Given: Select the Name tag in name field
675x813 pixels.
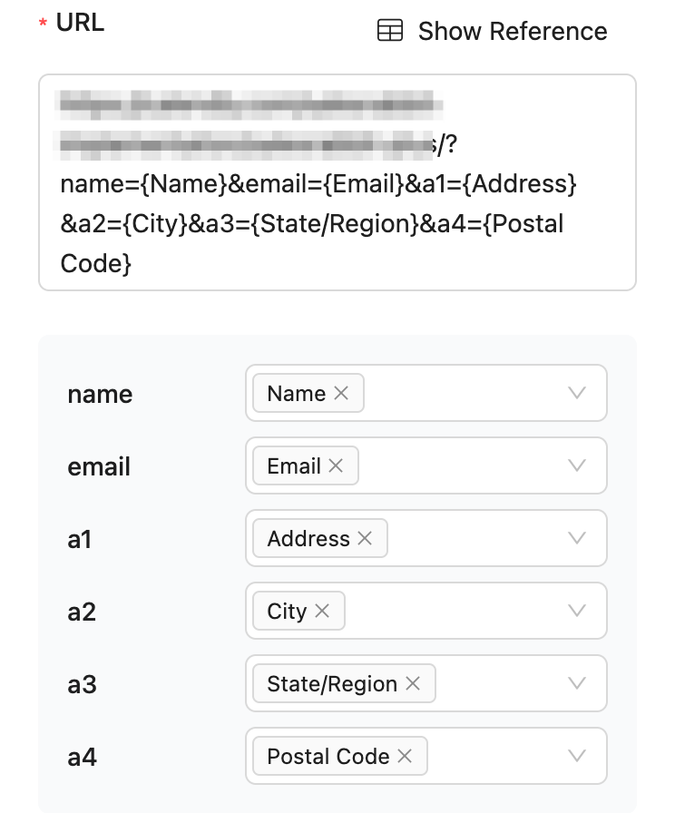Looking at the screenshot, I should (x=296, y=393).
